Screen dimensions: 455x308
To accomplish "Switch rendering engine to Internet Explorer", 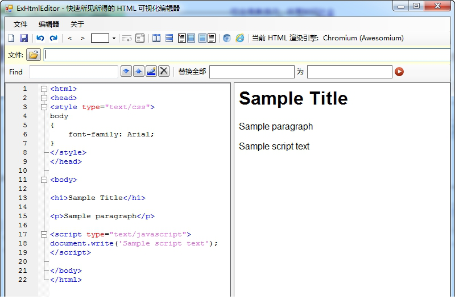I will (240, 38).
